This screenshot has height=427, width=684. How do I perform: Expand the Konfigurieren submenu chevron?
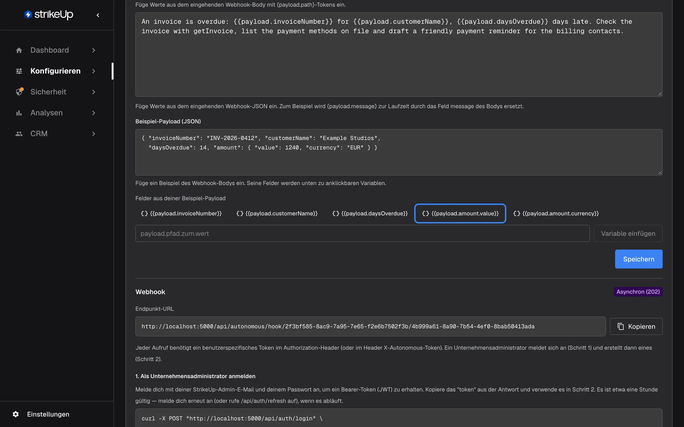point(93,71)
